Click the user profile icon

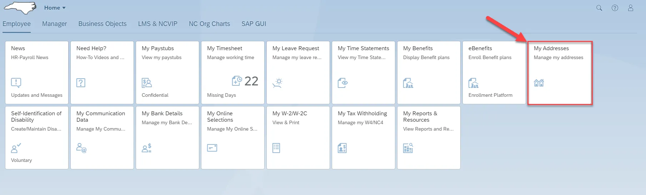click(x=631, y=8)
